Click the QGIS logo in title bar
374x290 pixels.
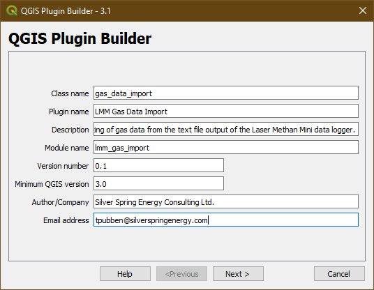(x=12, y=10)
